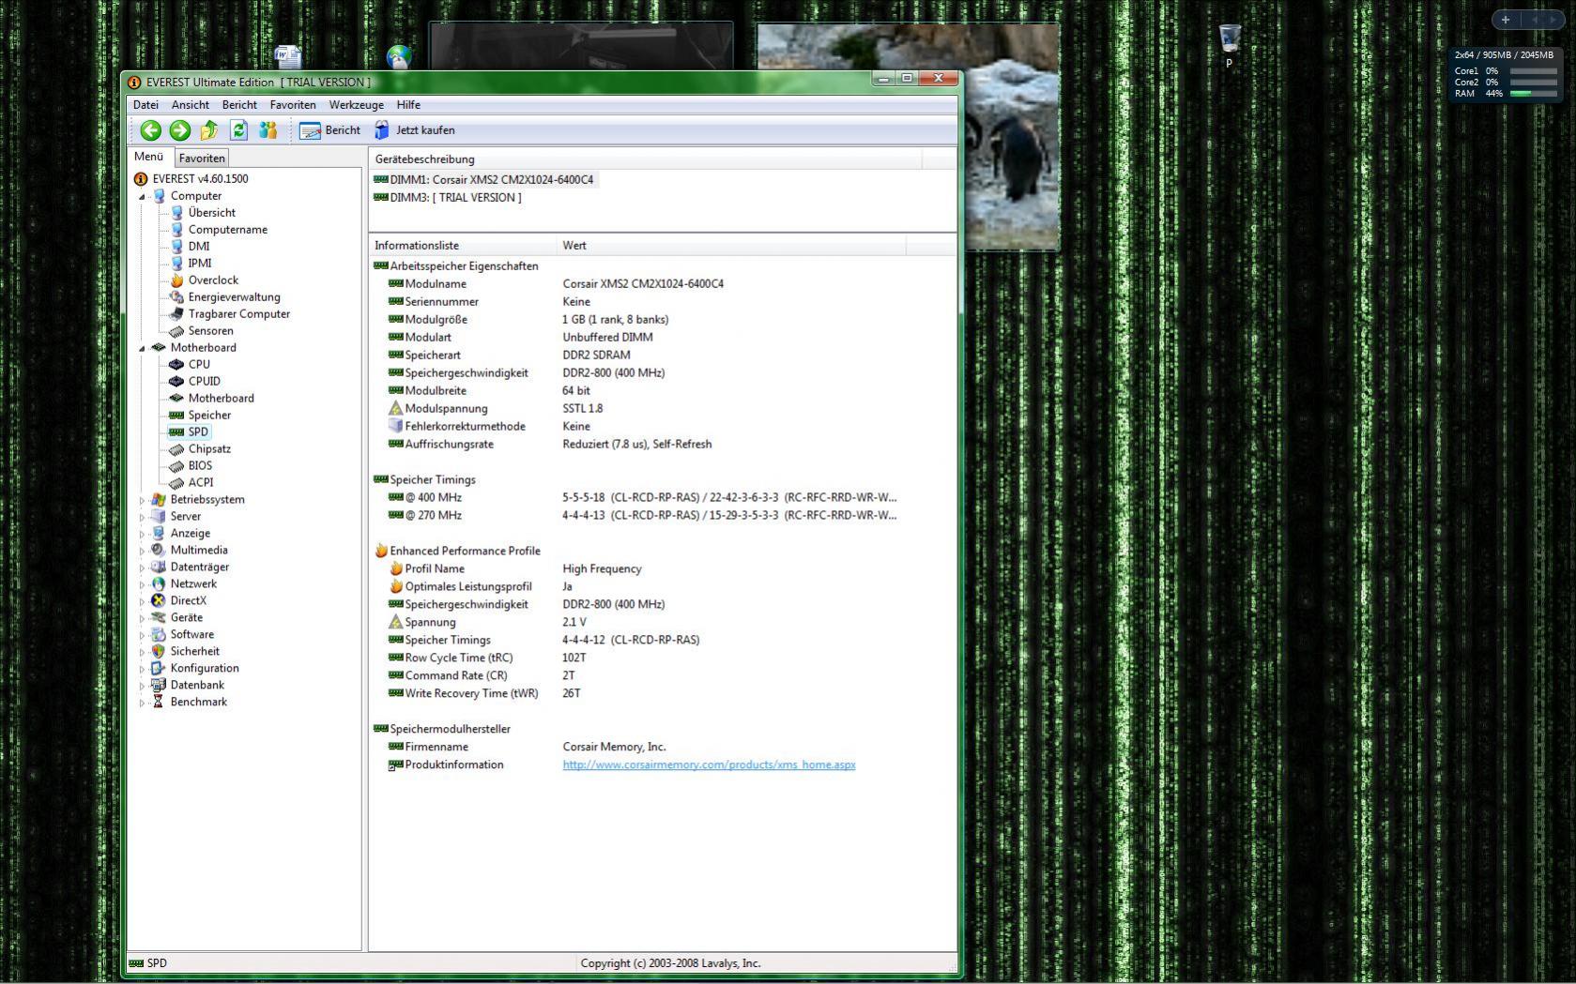Click the Jetzt kaufen toolbar button

pyautogui.click(x=414, y=130)
